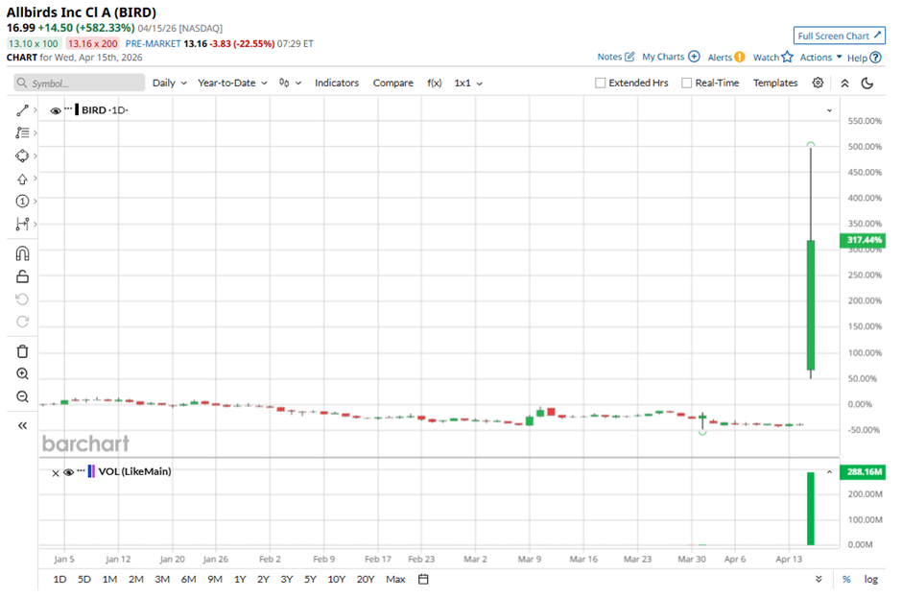Image resolution: width=902 pixels, height=598 pixels.
Task: Choose the arrow annotation tool
Action: pos(22,179)
